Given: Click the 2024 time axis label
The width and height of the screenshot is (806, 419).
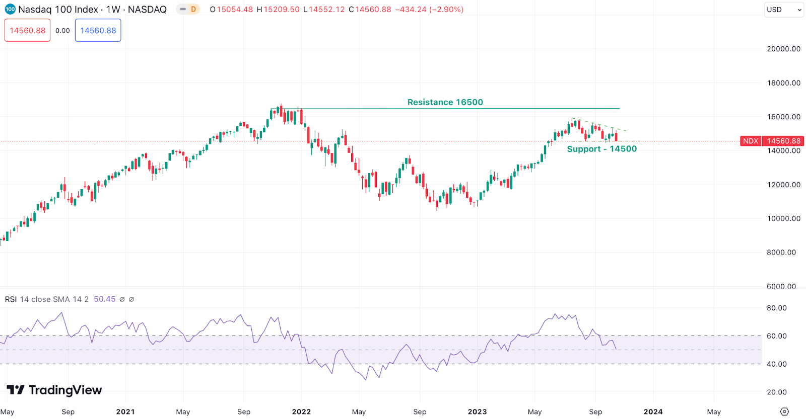Looking at the screenshot, I should point(653,411).
